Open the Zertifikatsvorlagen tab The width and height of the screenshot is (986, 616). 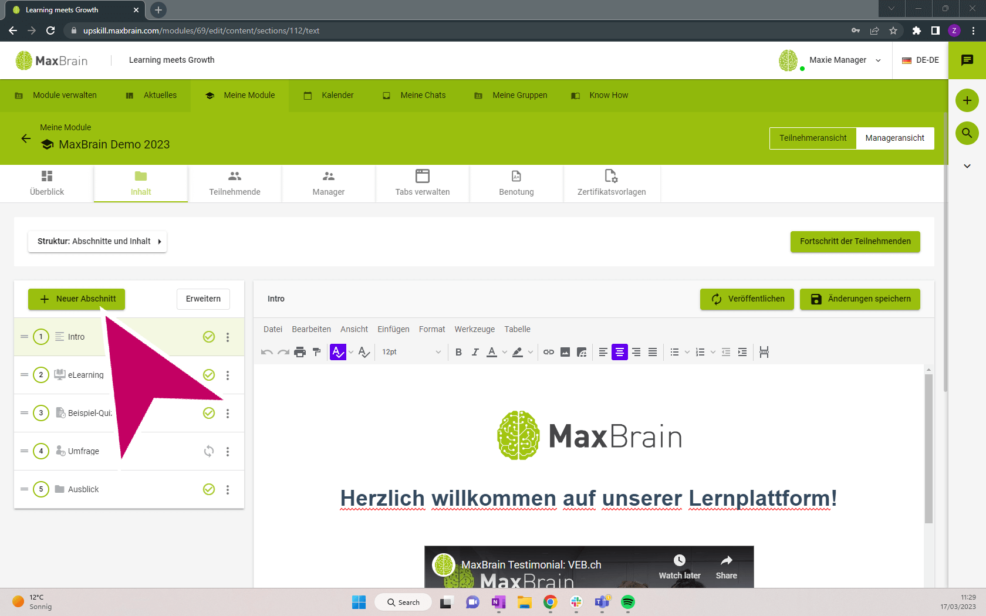coord(612,184)
